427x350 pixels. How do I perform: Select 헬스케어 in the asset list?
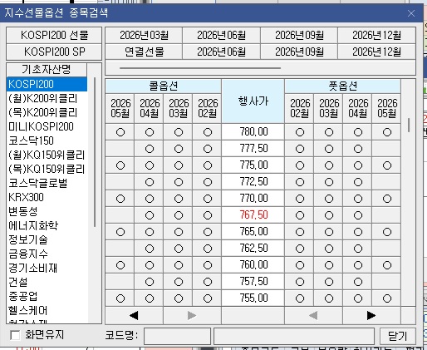[x=47, y=310]
